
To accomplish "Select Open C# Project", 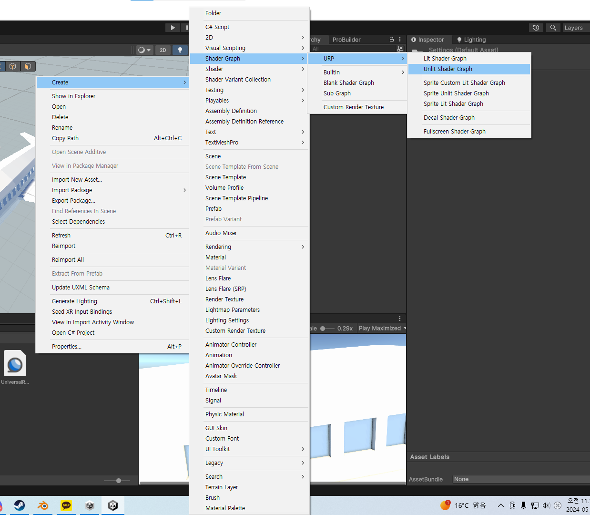I will (112, 333).
